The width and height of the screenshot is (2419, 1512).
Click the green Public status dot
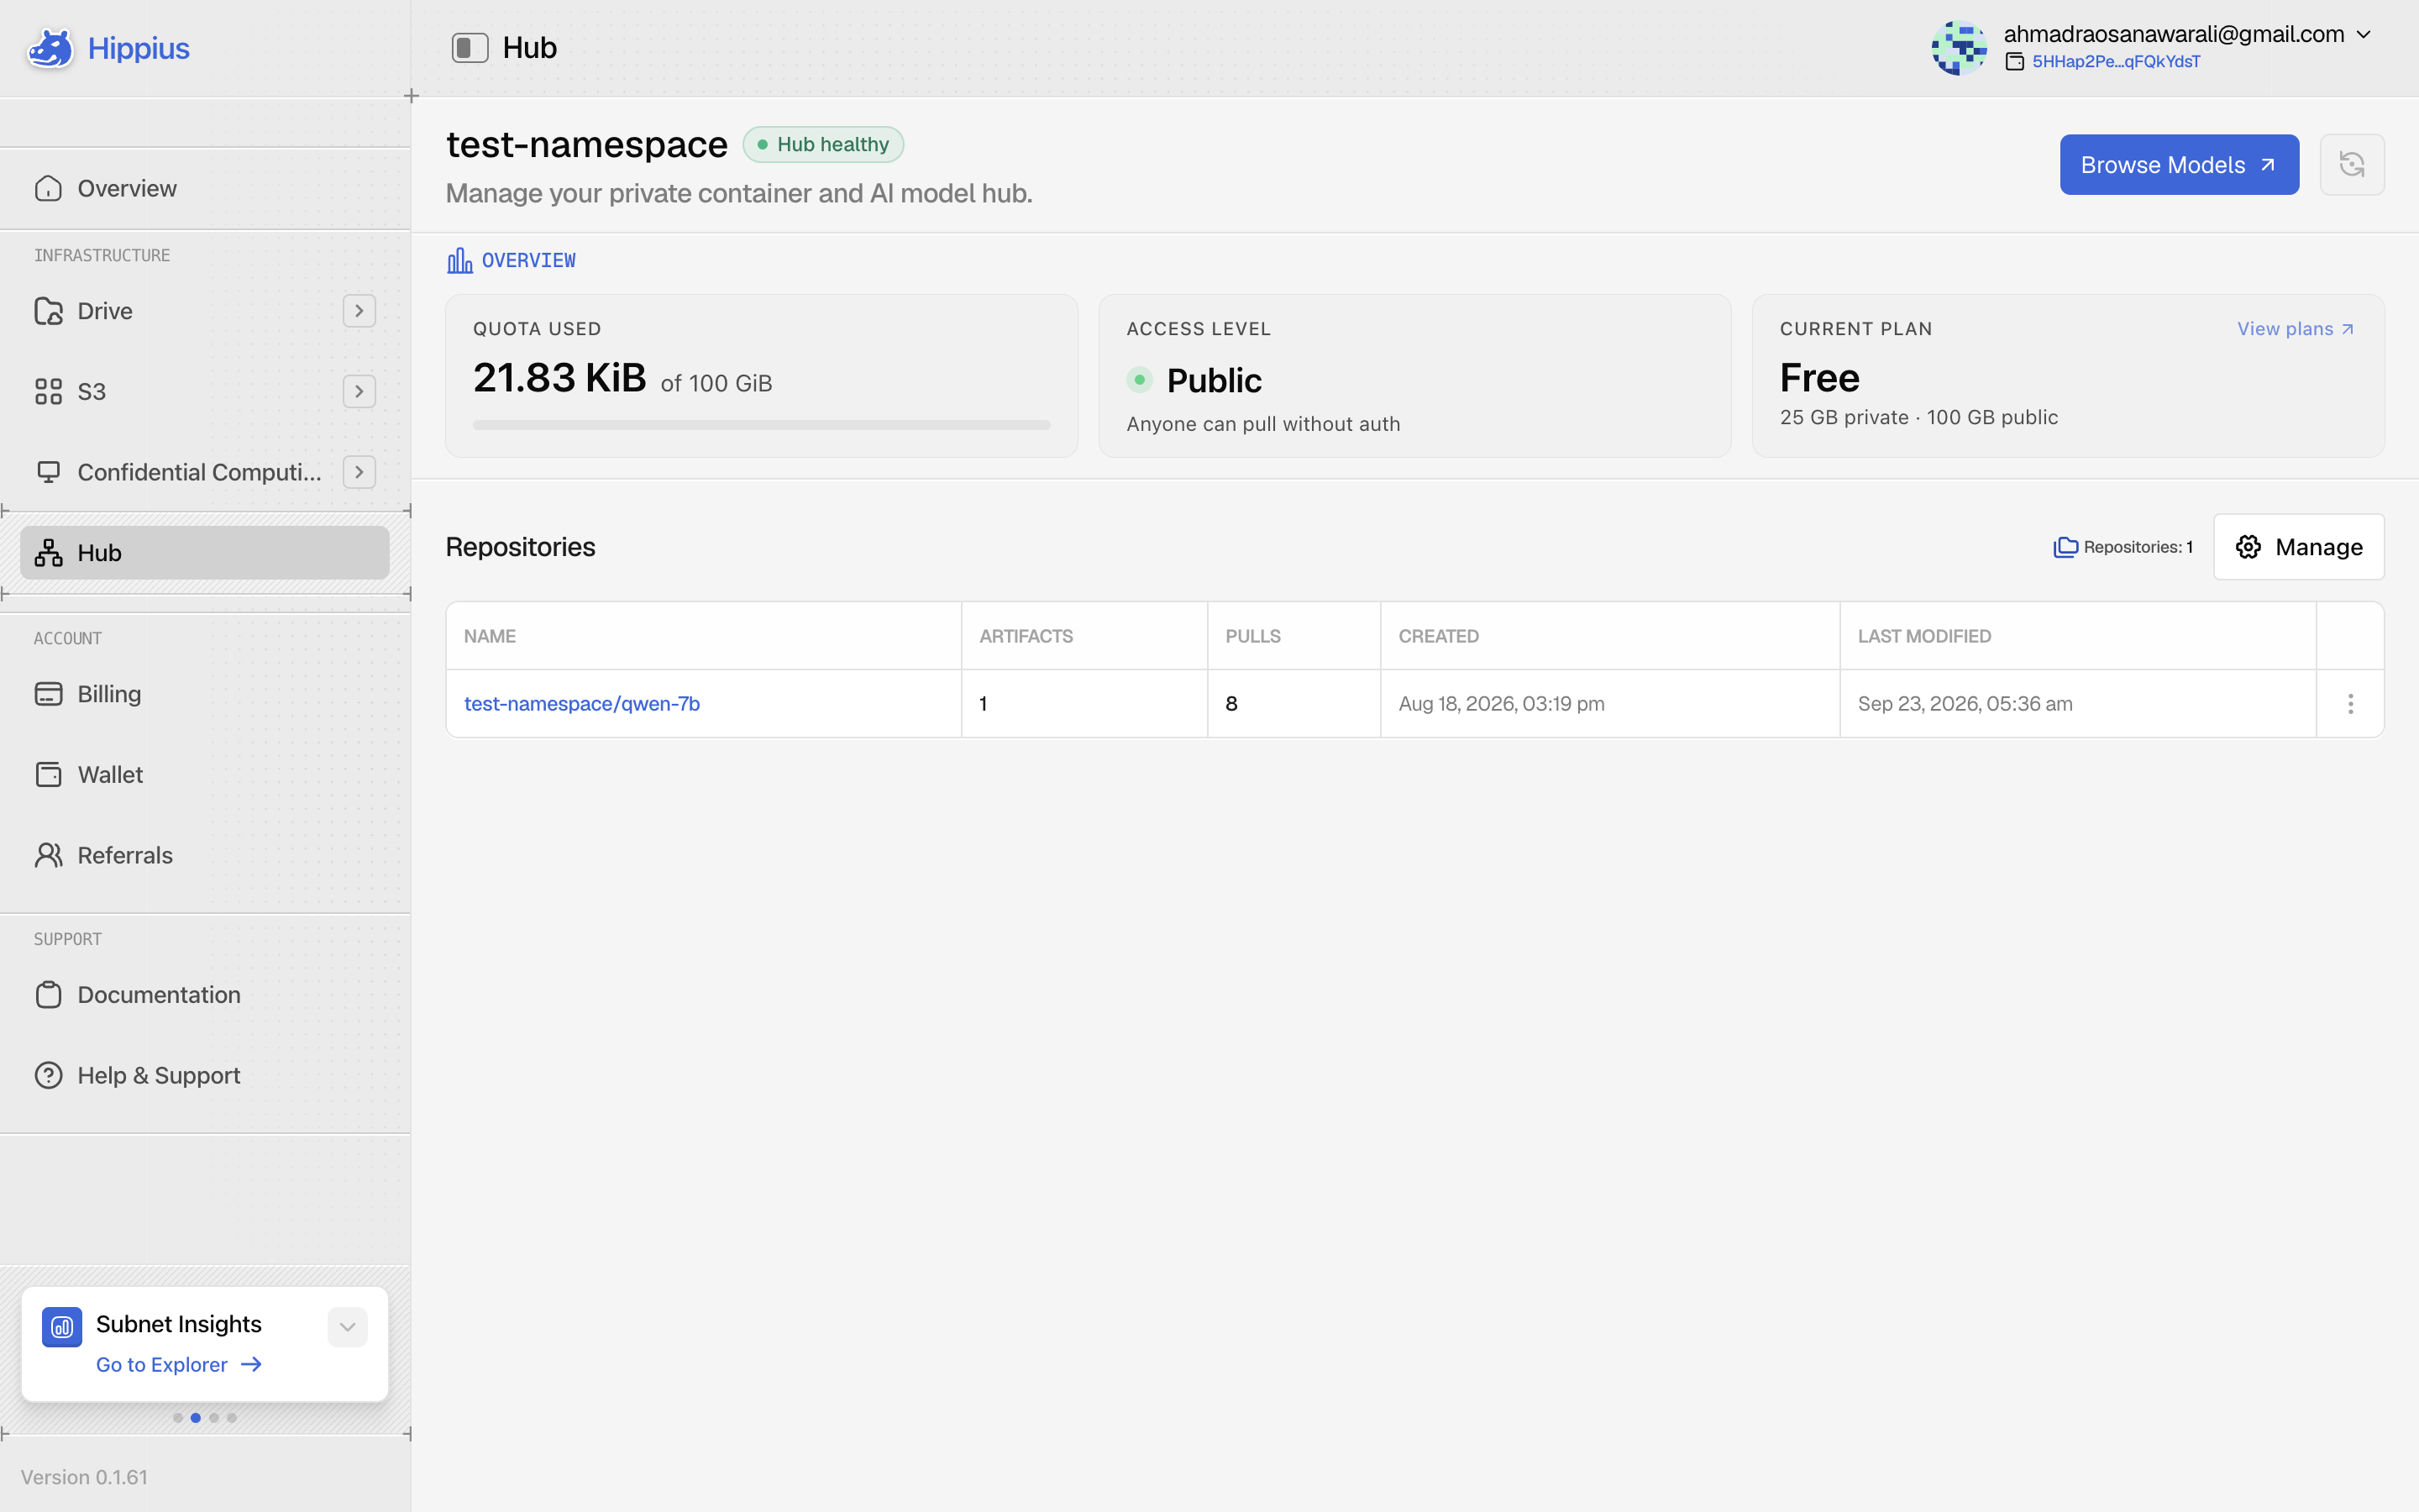coord(1140,380)
